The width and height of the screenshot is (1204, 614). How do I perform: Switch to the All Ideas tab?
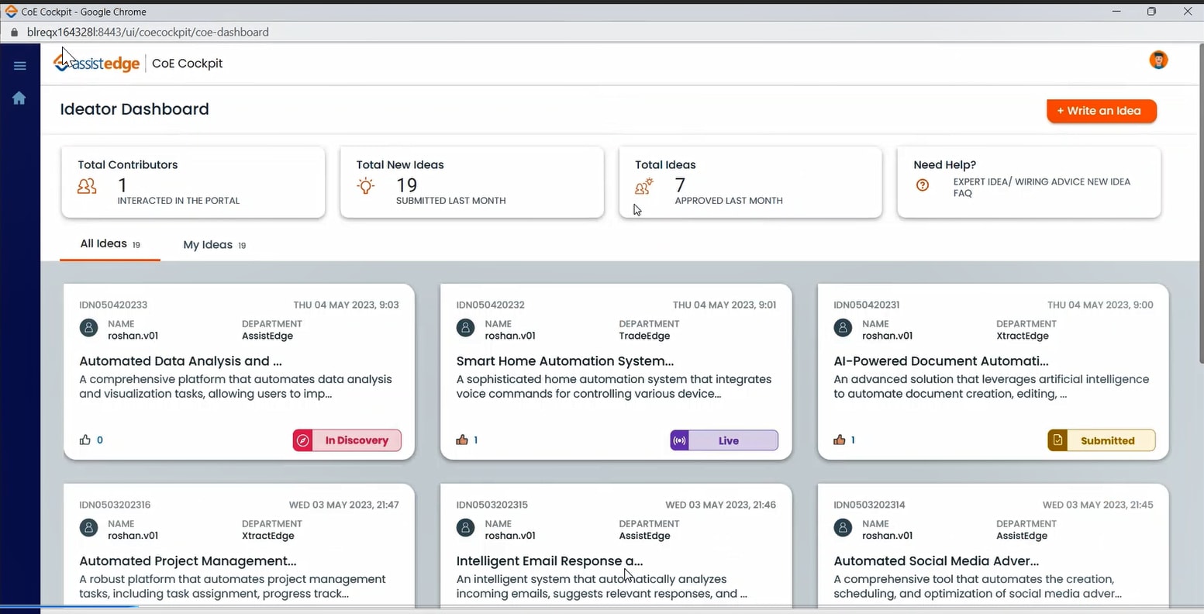pyautogui.click(x=110, y=244)
